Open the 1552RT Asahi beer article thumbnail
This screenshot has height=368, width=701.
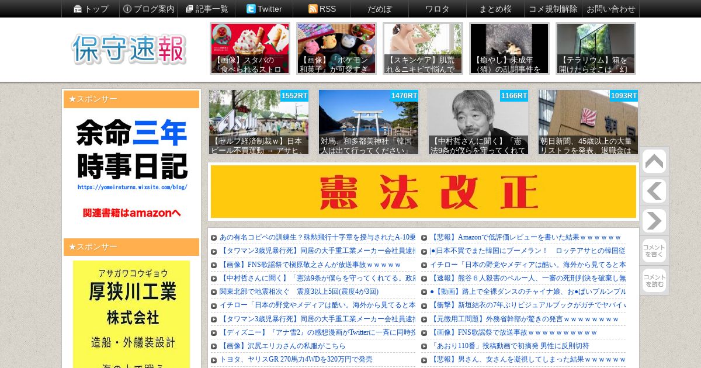pyautogui.click(x=259, y=122)
